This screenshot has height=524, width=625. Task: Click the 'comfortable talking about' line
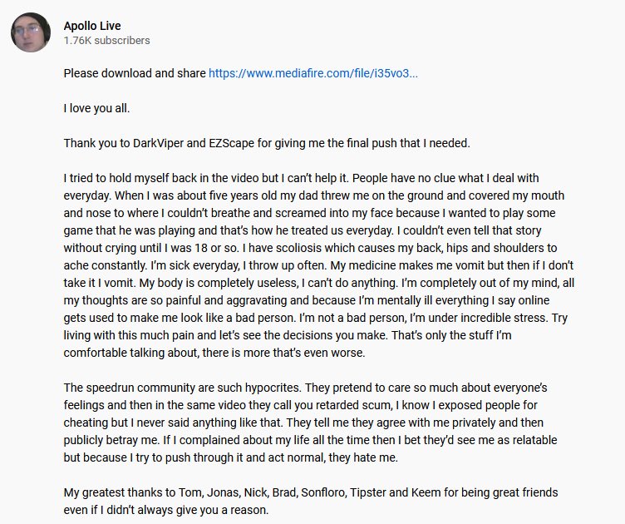click(x=131, y=353)
